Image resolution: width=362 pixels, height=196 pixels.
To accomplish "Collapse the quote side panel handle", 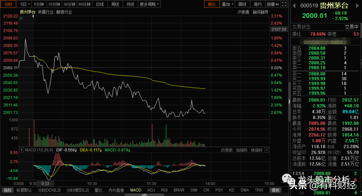I will click(289, 102).
